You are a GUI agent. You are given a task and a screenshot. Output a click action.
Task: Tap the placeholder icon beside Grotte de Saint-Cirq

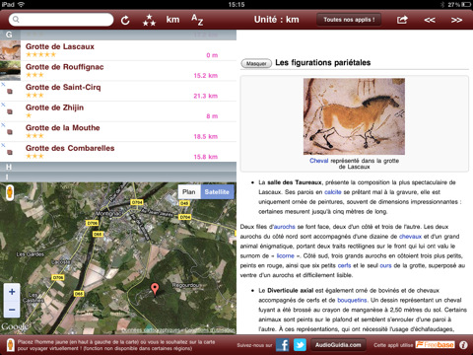(10, 92)
